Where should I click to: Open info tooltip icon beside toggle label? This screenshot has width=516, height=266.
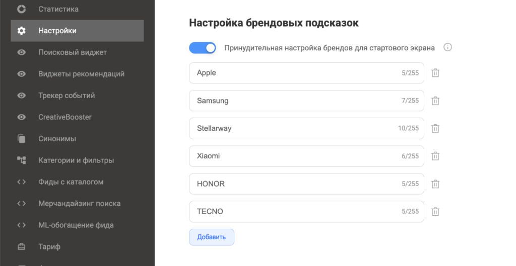[x=447, y=47]
